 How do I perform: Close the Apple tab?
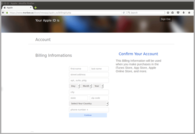coord(31,8)
